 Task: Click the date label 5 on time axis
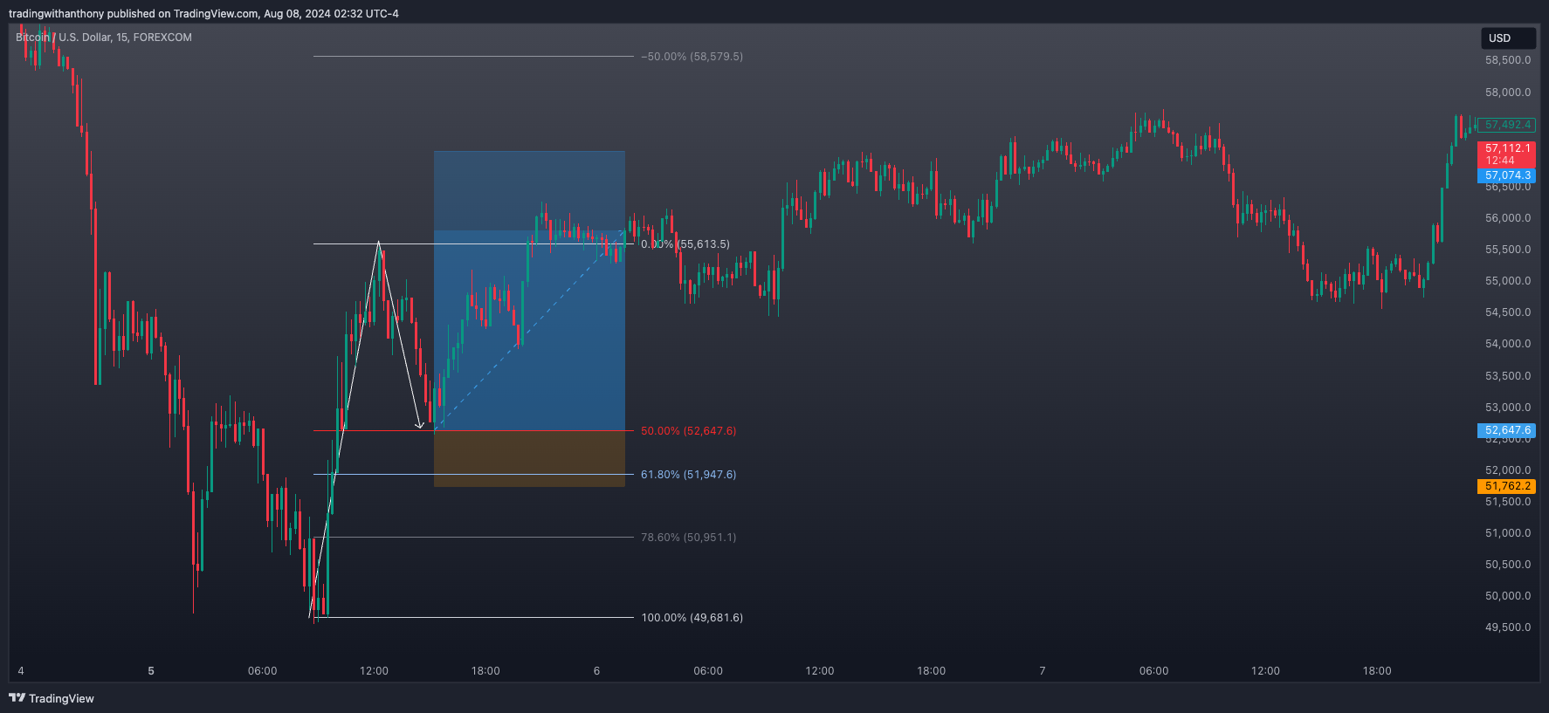coord(151,671)
